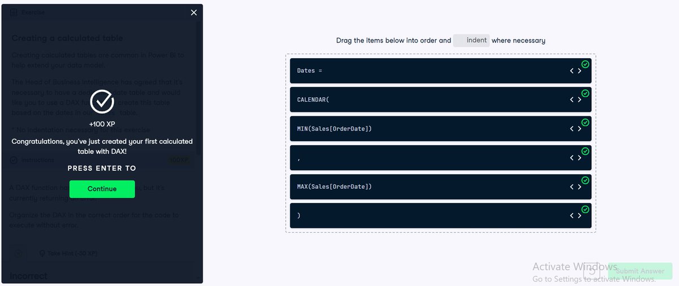Indent the MIN(Sales[OrderDate]) line right

pyautogui.click(x=579, y=129)
